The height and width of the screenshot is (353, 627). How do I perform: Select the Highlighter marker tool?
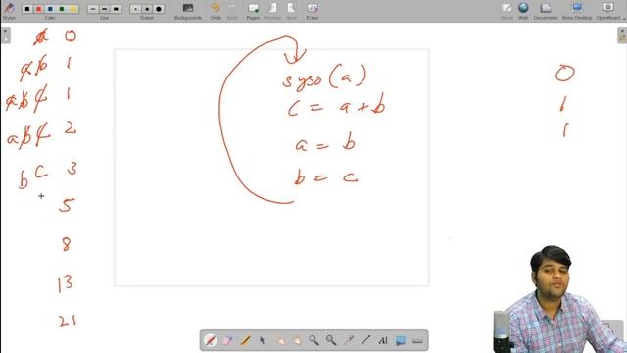tap(245, 340)
